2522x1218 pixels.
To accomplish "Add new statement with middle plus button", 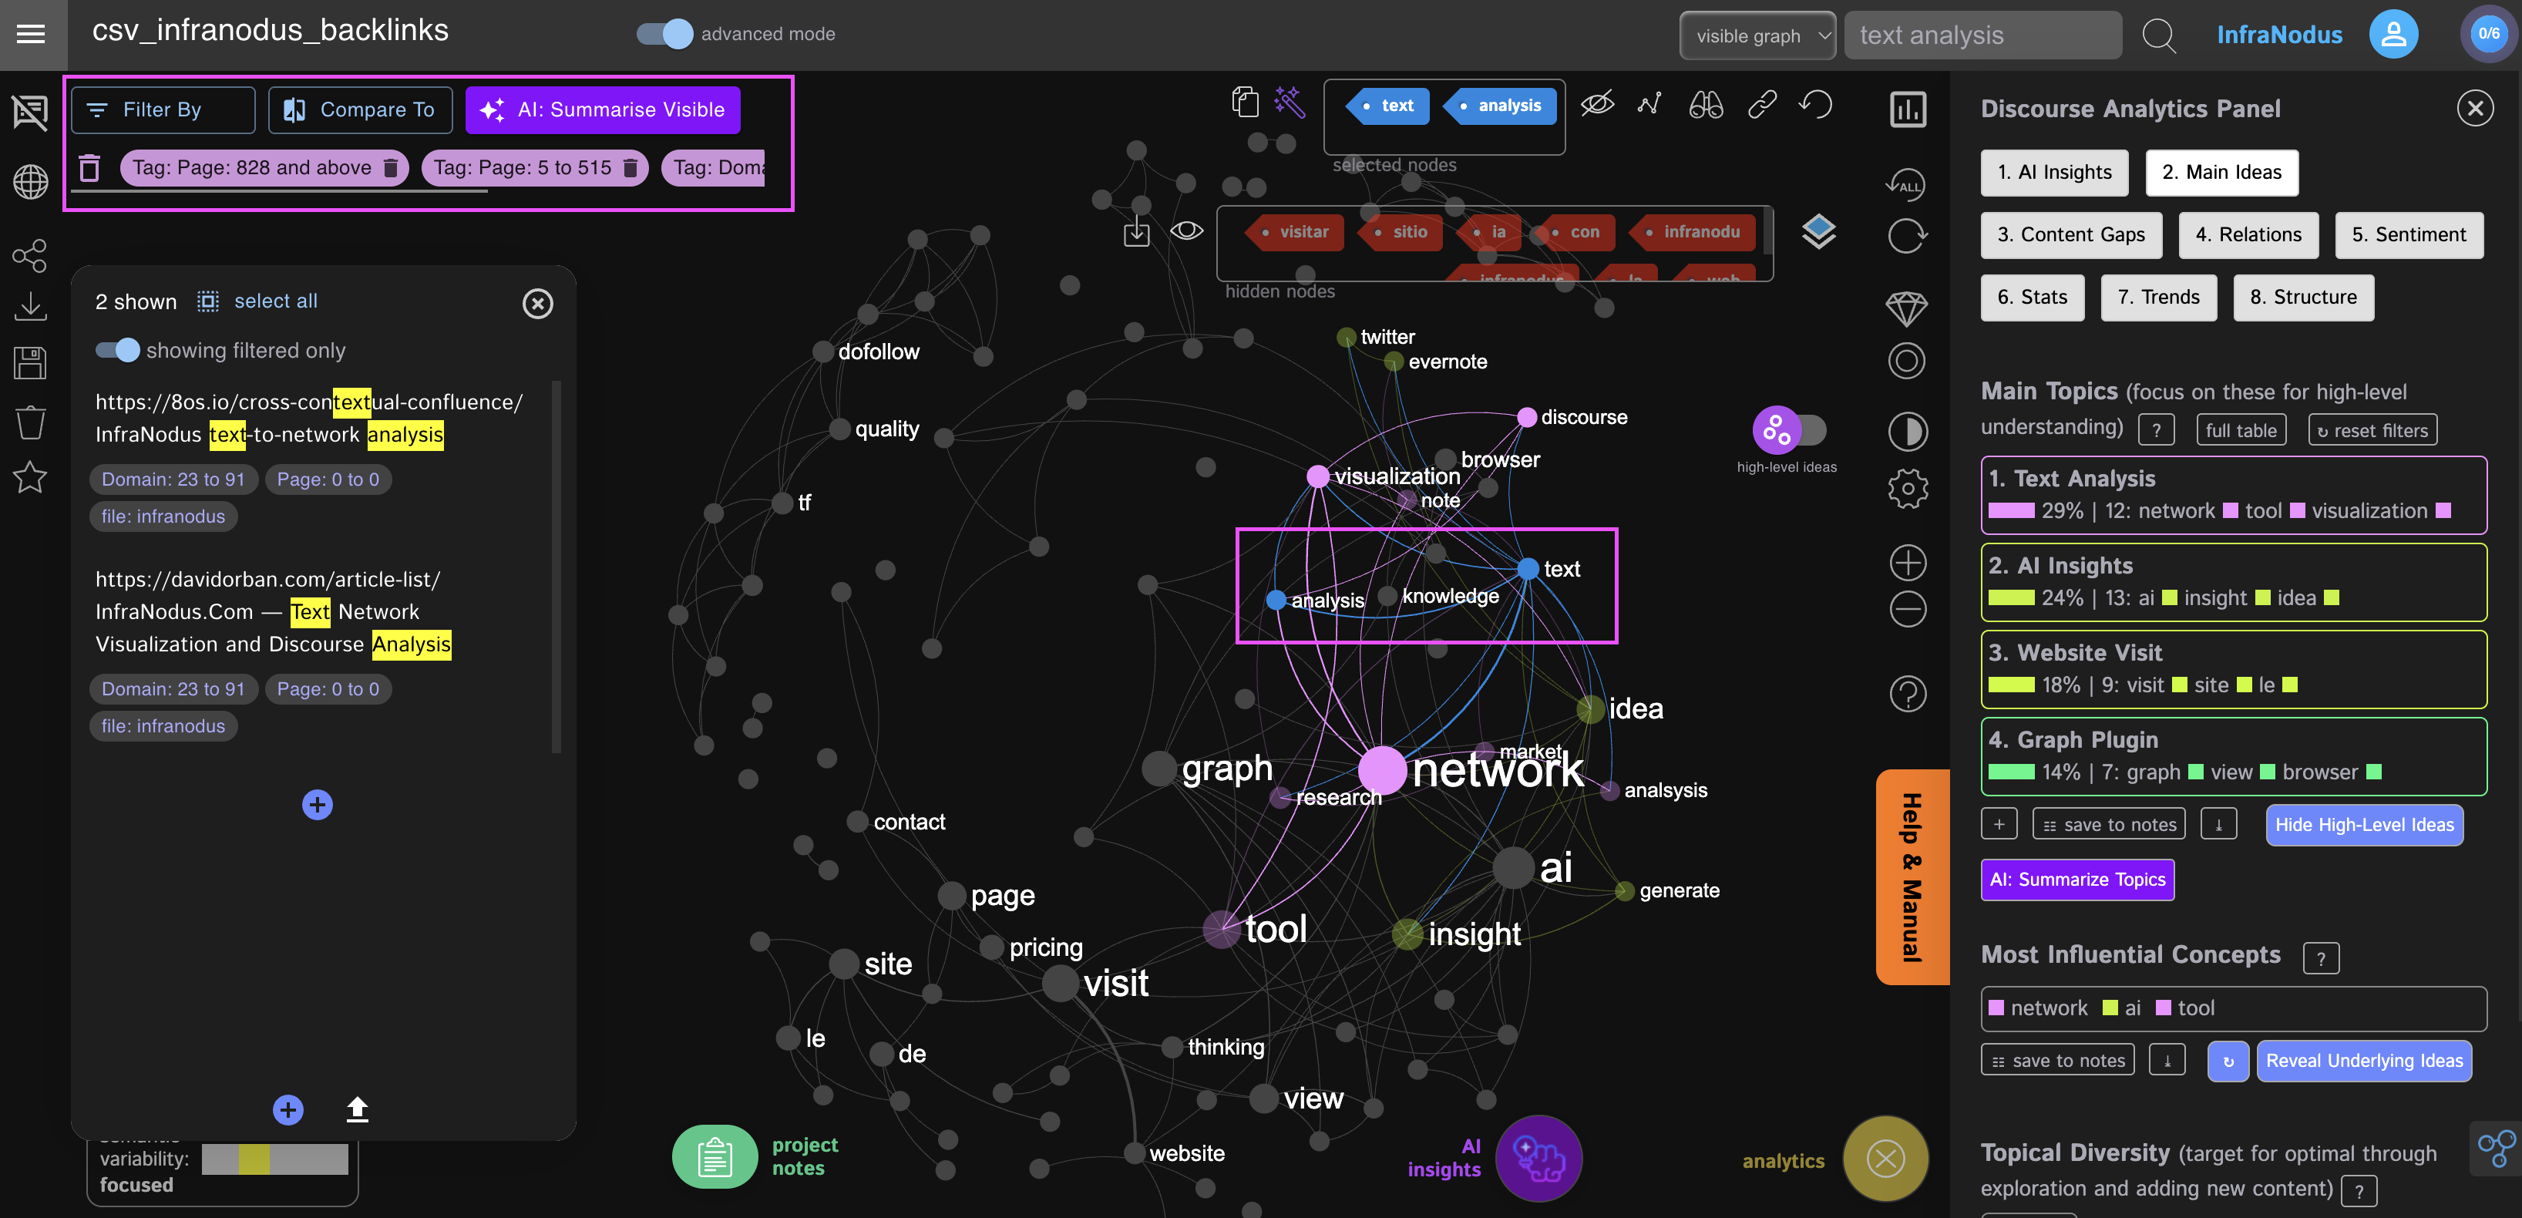I will pyautogui.click(x=318, y=804).
